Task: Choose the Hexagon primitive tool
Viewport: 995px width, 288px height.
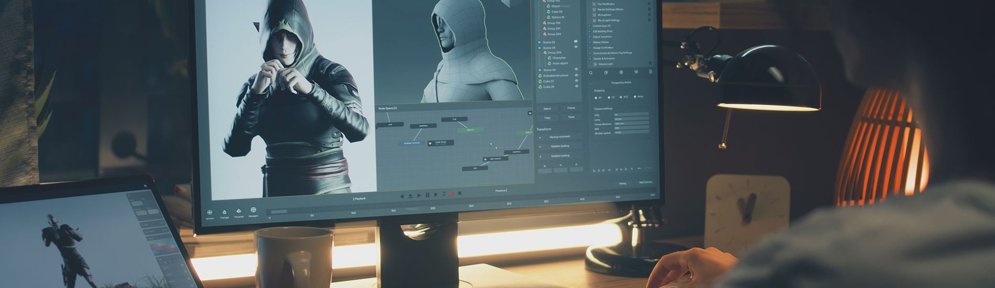Action: 253,211
